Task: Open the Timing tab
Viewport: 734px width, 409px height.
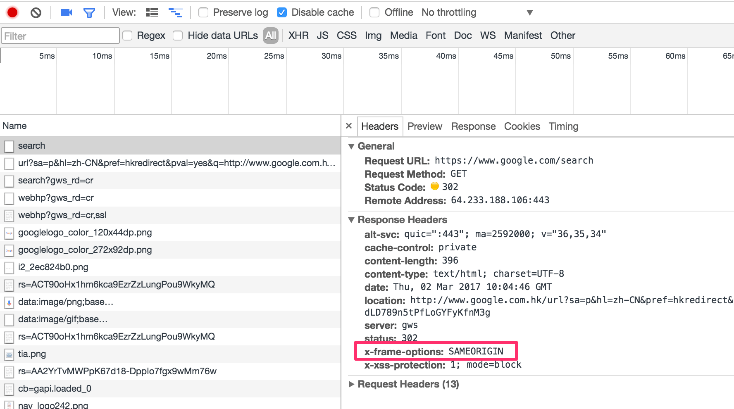Action: click(x=563, y=126)
